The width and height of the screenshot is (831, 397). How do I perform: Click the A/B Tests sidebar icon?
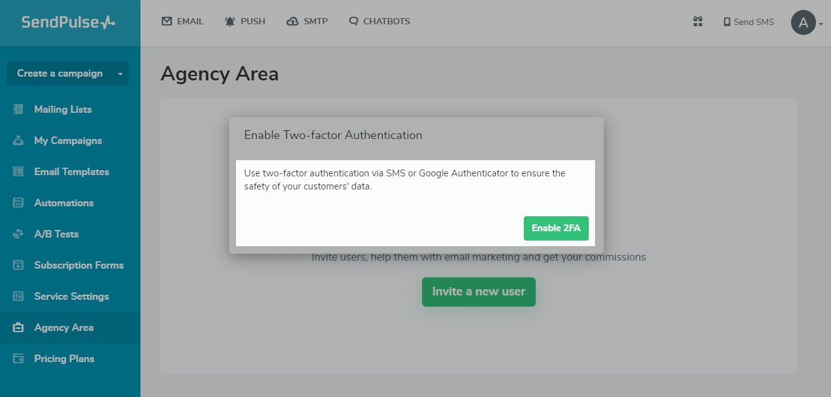coord(18,234)
